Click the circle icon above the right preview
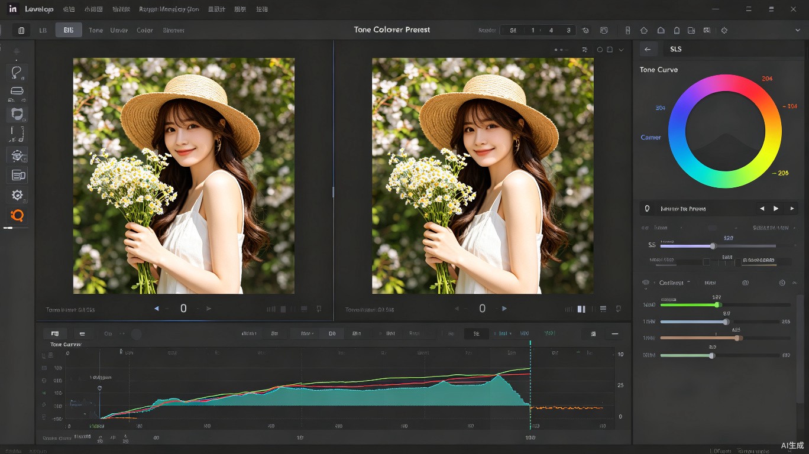The width and height of the screenshot is (809, 454). pos(600,50)
